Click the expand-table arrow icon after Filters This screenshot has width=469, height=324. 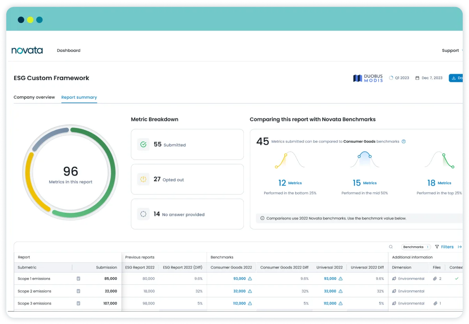460,247
